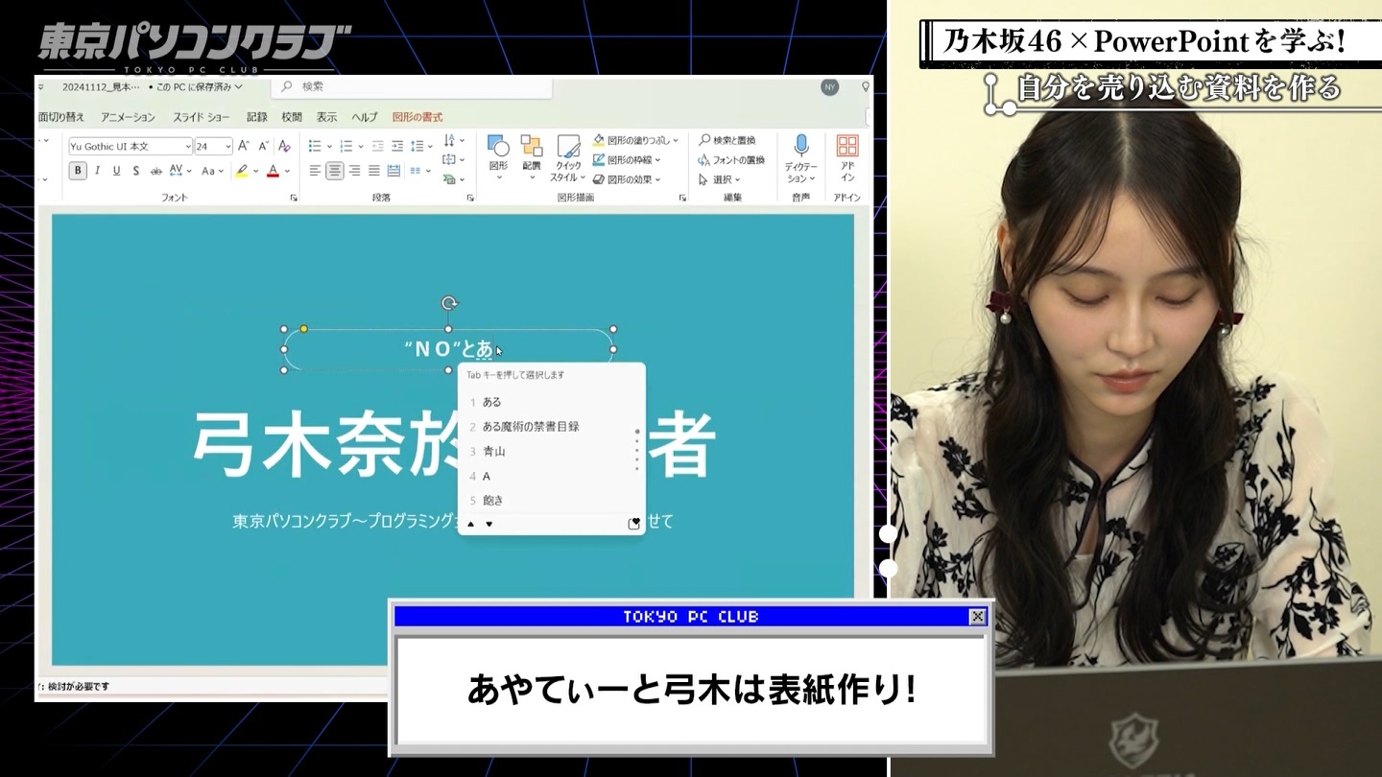Switch to スライド ショー tab
The image size is (1382, 777).
[202, 117]
